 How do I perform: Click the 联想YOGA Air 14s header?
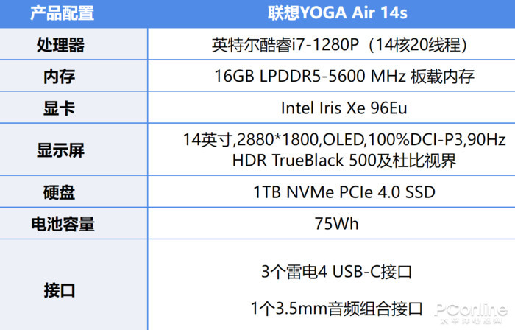pos(338,13)
